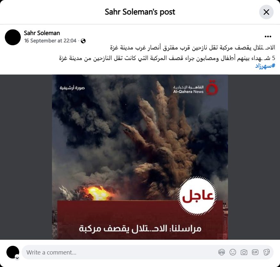
Task: Open the emoji picker smiley icon
Action: pyautogui.click(x=233, y=252)
